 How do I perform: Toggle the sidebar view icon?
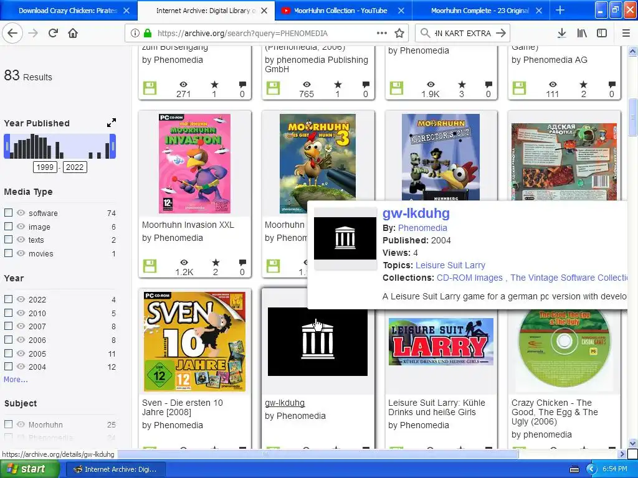tap(602, 34)
